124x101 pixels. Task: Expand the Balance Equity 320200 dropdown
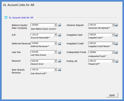pyautogui.click(x=56, y=25)
